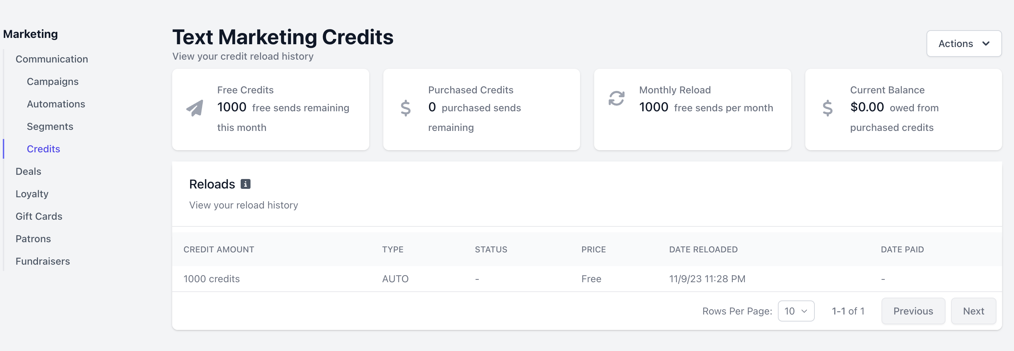Navigate to Deals

(28, 171)
